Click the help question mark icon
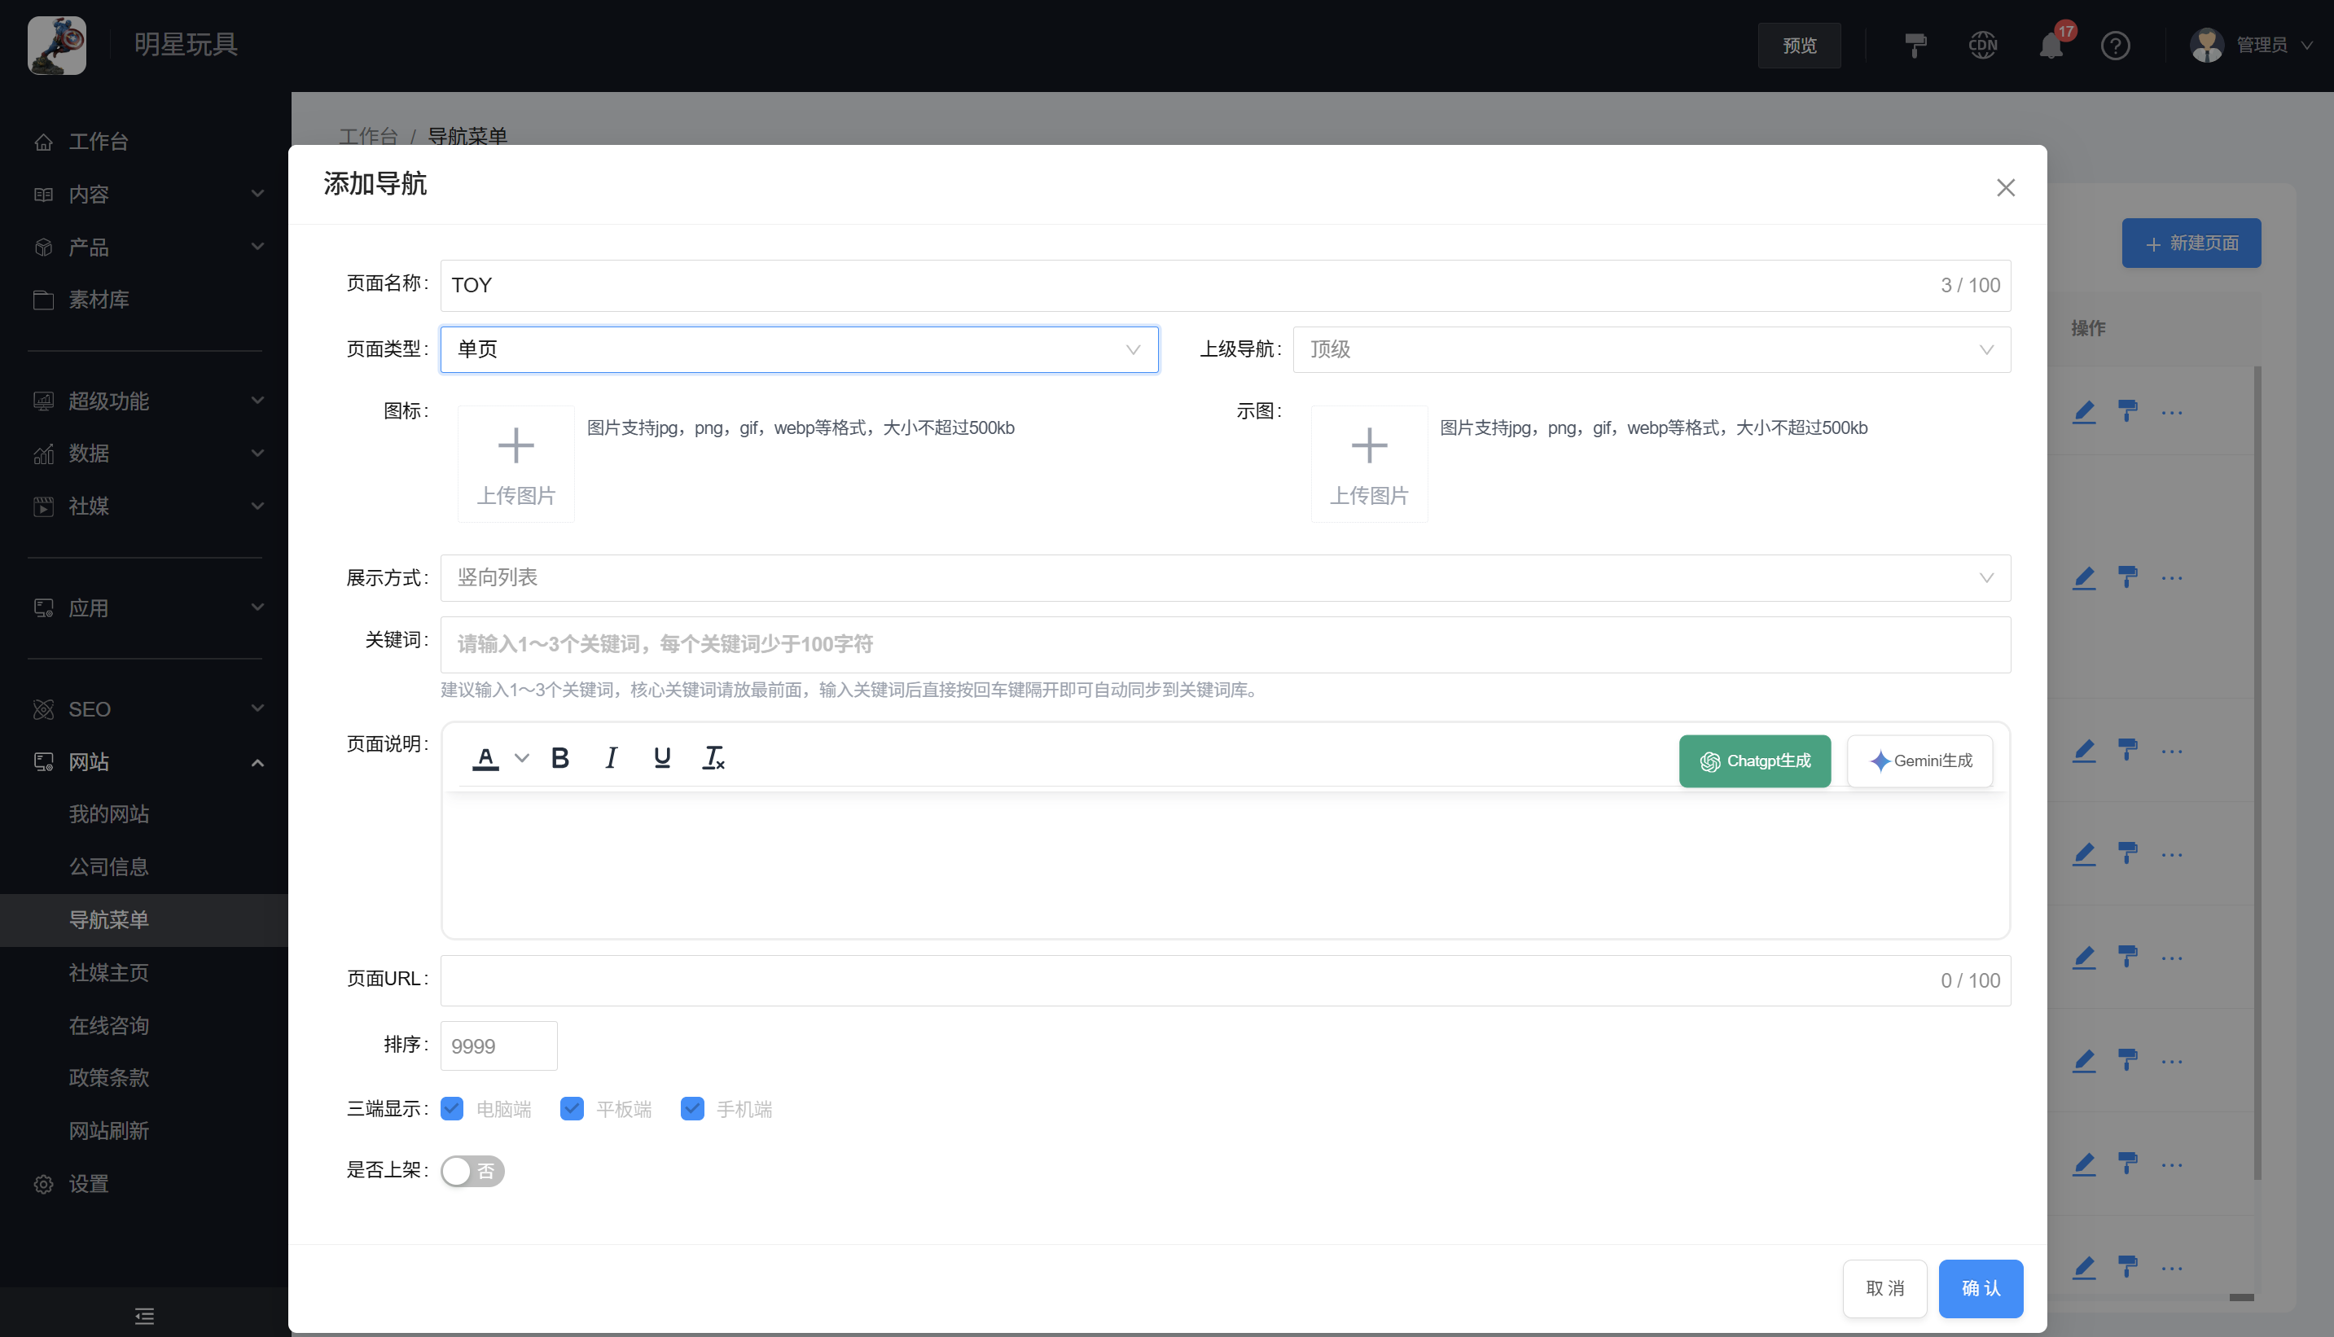 tap(2116, 45)
